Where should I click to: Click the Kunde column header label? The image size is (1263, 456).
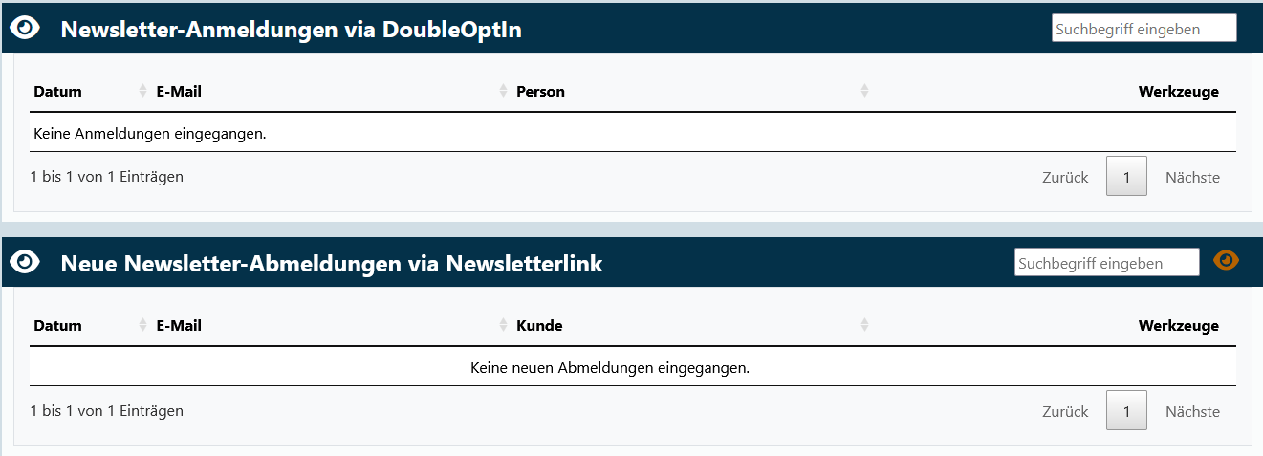pos(539,326)
